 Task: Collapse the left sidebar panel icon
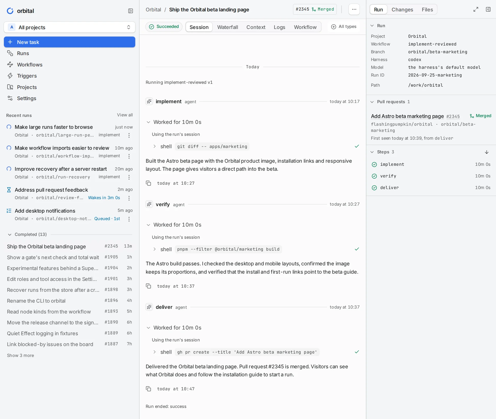130,11
